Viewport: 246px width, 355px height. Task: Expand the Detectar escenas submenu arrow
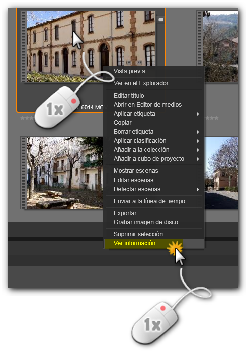(x=198, y=189)
